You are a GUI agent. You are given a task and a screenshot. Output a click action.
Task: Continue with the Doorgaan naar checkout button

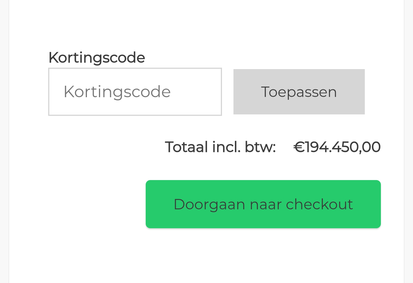[x=263, y=204]
